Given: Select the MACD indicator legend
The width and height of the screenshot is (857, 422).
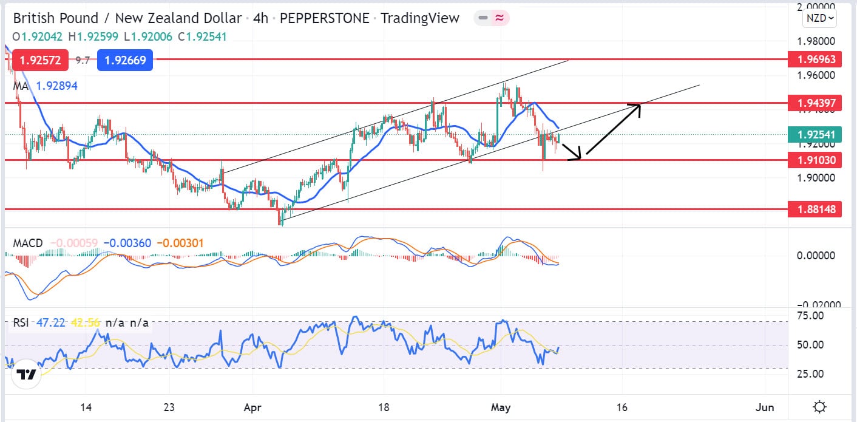Looking at the screenshot, I should tap(28, 243).
